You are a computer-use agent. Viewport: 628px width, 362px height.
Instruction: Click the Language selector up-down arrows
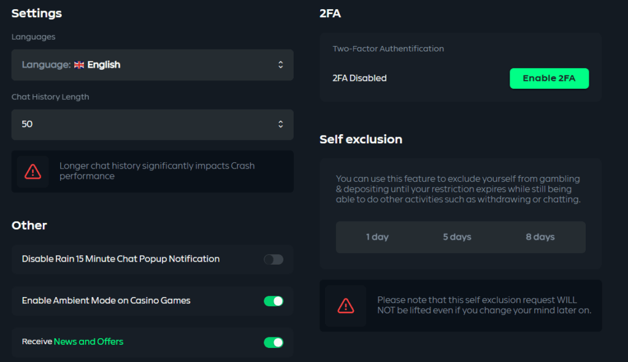tap(280, 65)
